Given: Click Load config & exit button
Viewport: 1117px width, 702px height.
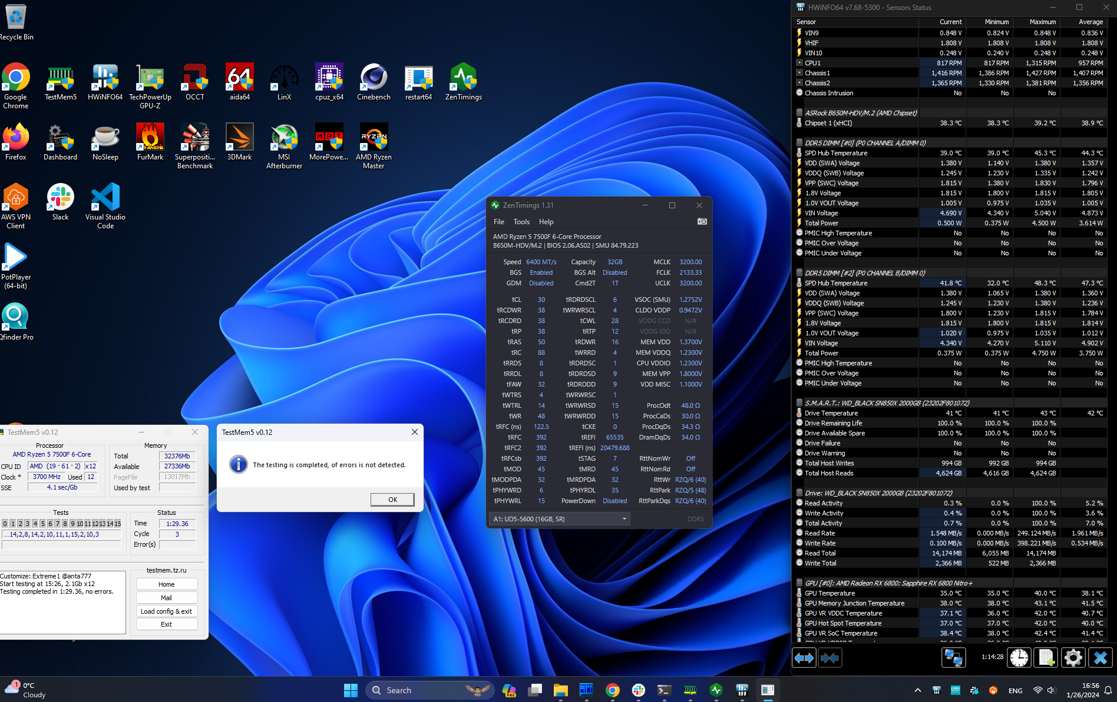Looking at the screenshot, I should click(x=166, y=611).
